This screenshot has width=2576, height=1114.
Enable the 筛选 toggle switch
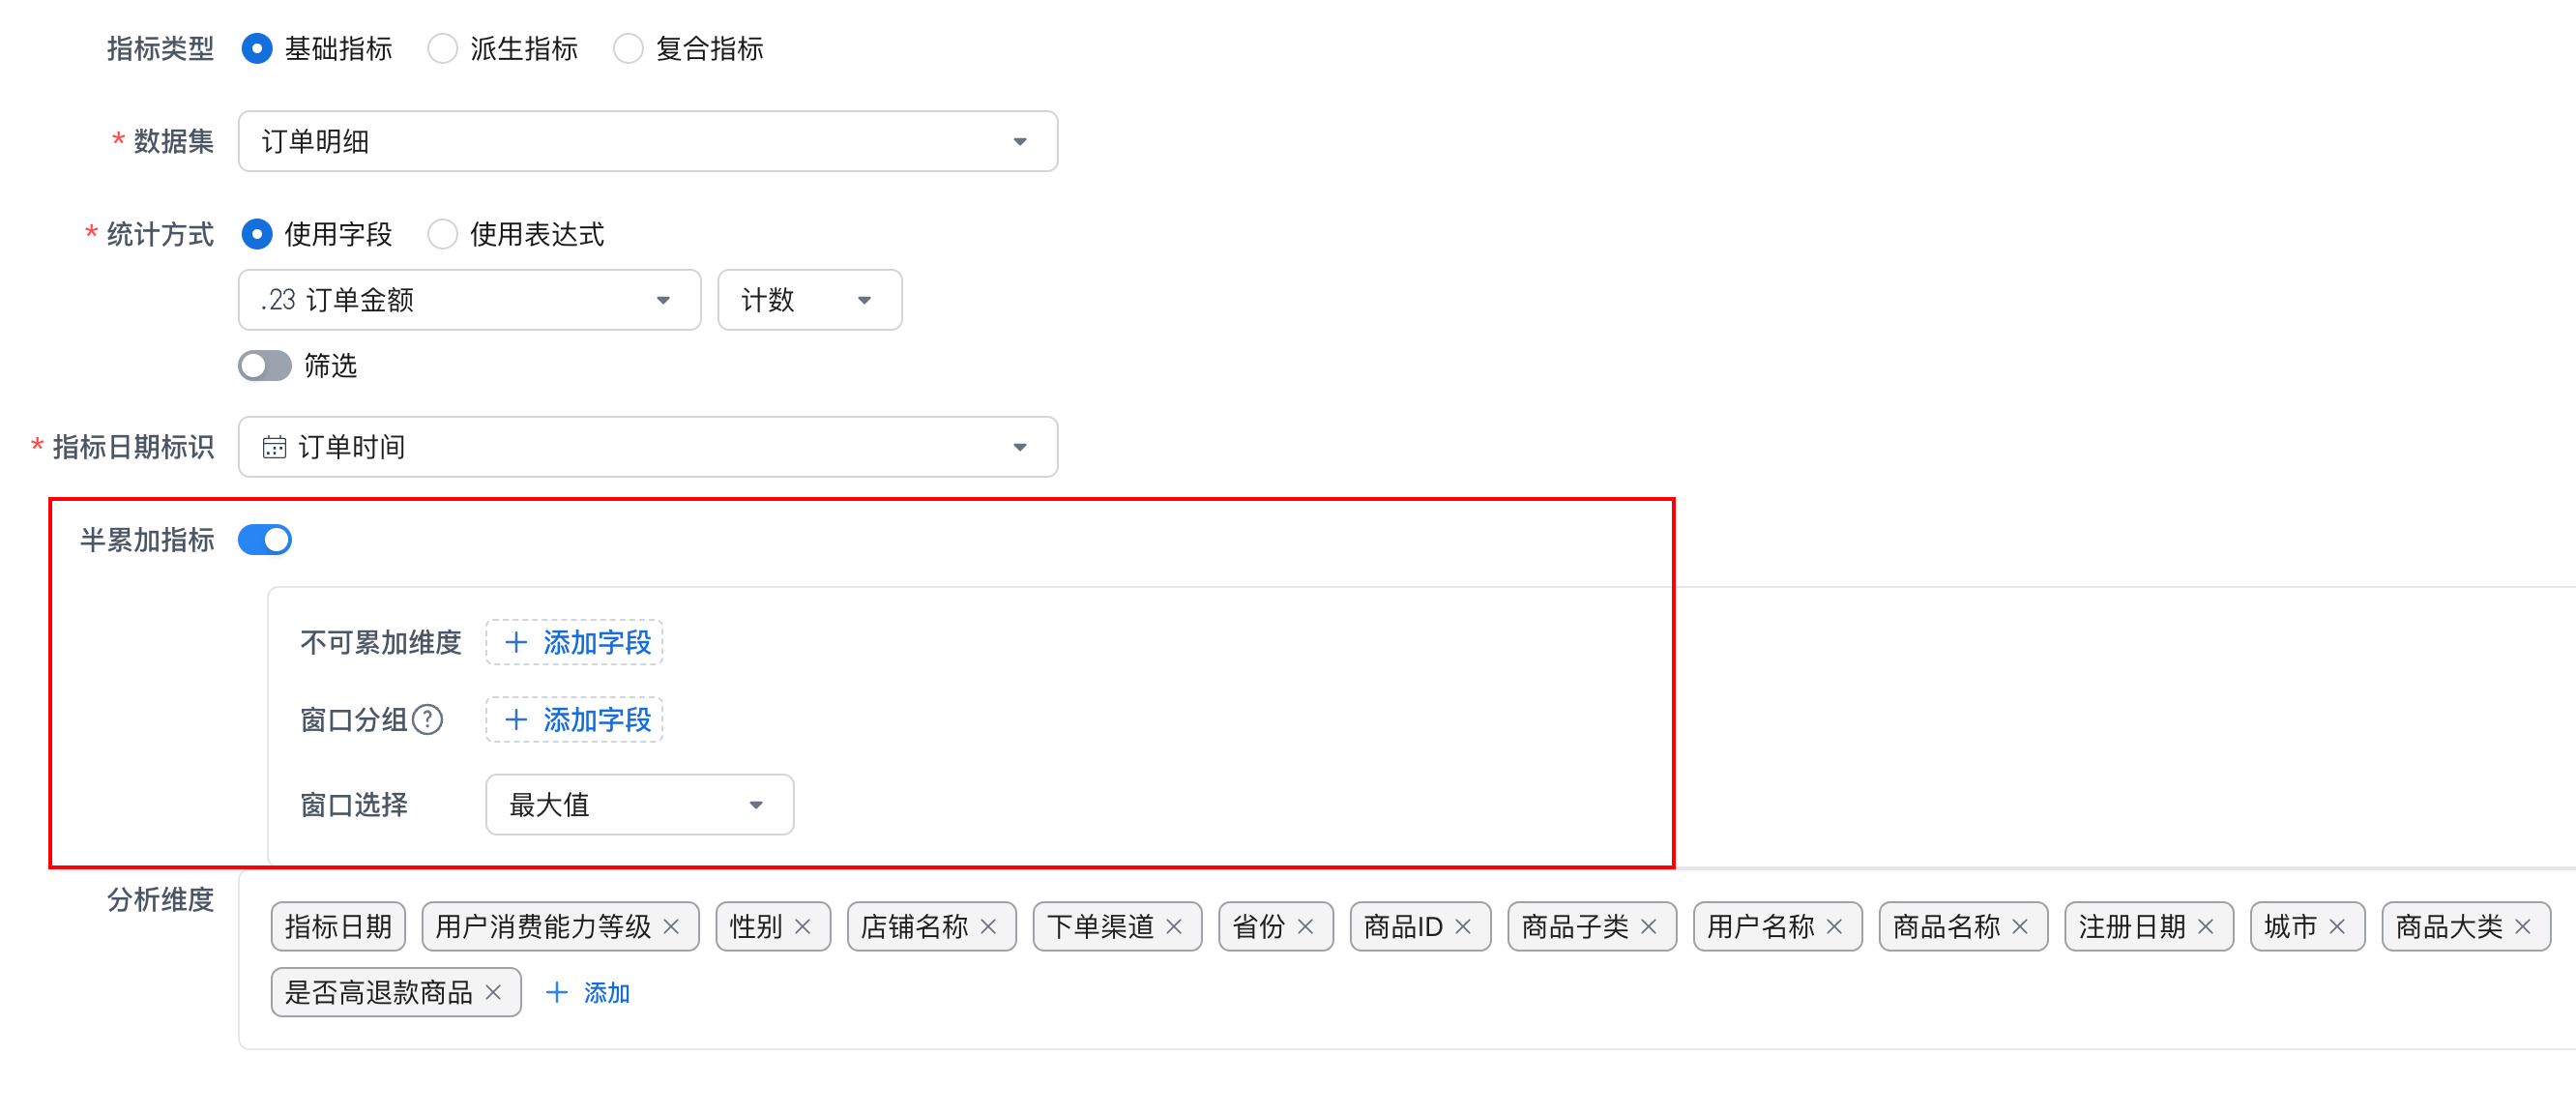pyautogui.click(x=265, y=366)
